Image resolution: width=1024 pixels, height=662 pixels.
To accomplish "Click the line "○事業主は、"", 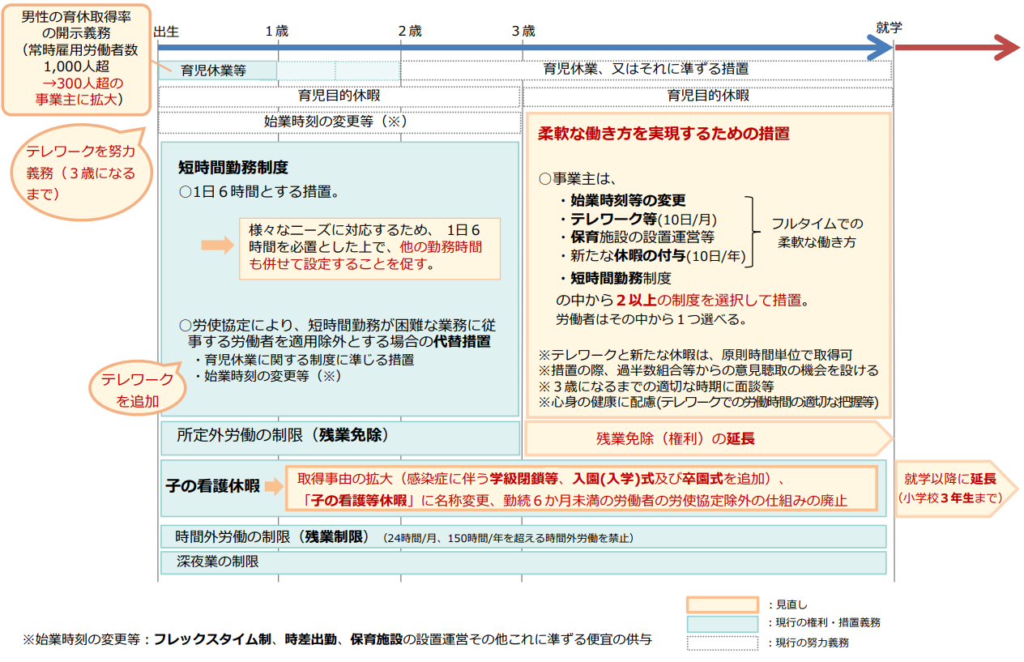I will (x=578, y=178).
